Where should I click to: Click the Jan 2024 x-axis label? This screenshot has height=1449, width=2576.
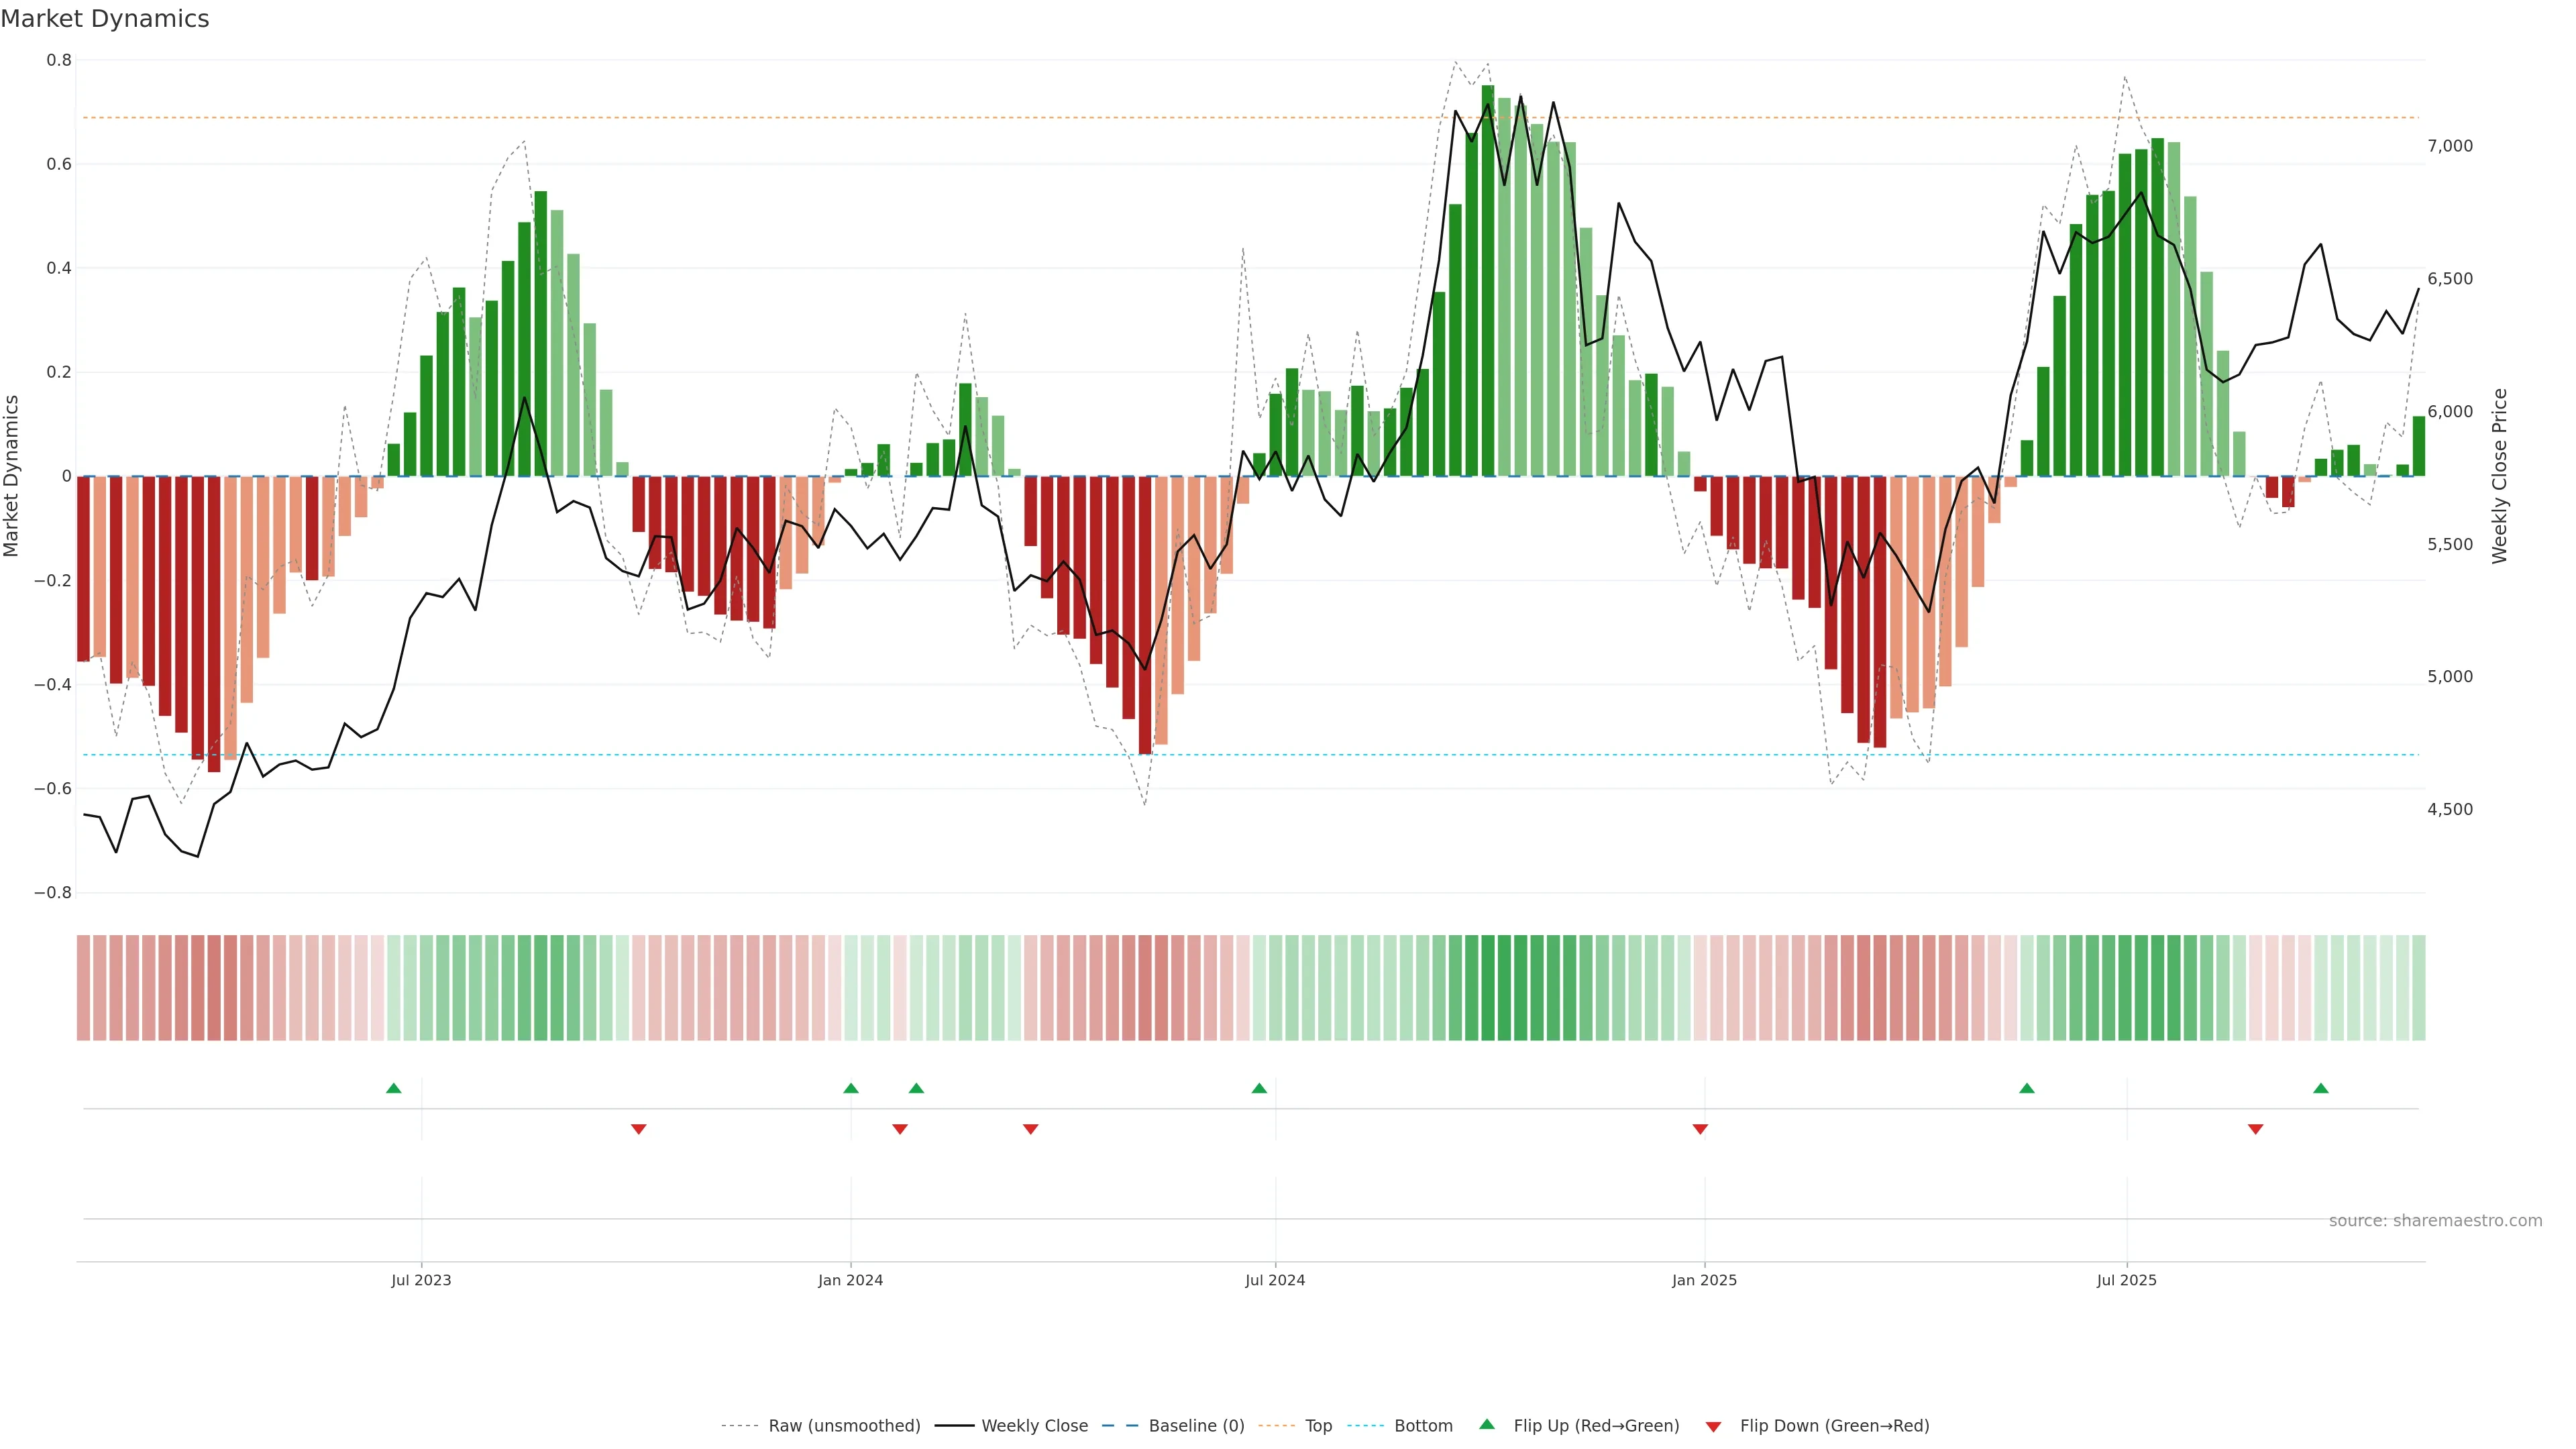pos(850,1280)
